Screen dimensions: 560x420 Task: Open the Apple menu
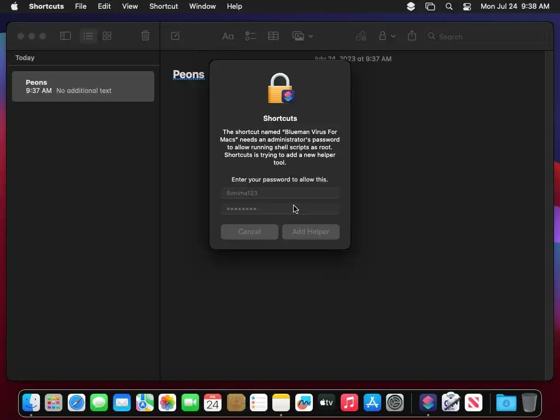(14, 7)
